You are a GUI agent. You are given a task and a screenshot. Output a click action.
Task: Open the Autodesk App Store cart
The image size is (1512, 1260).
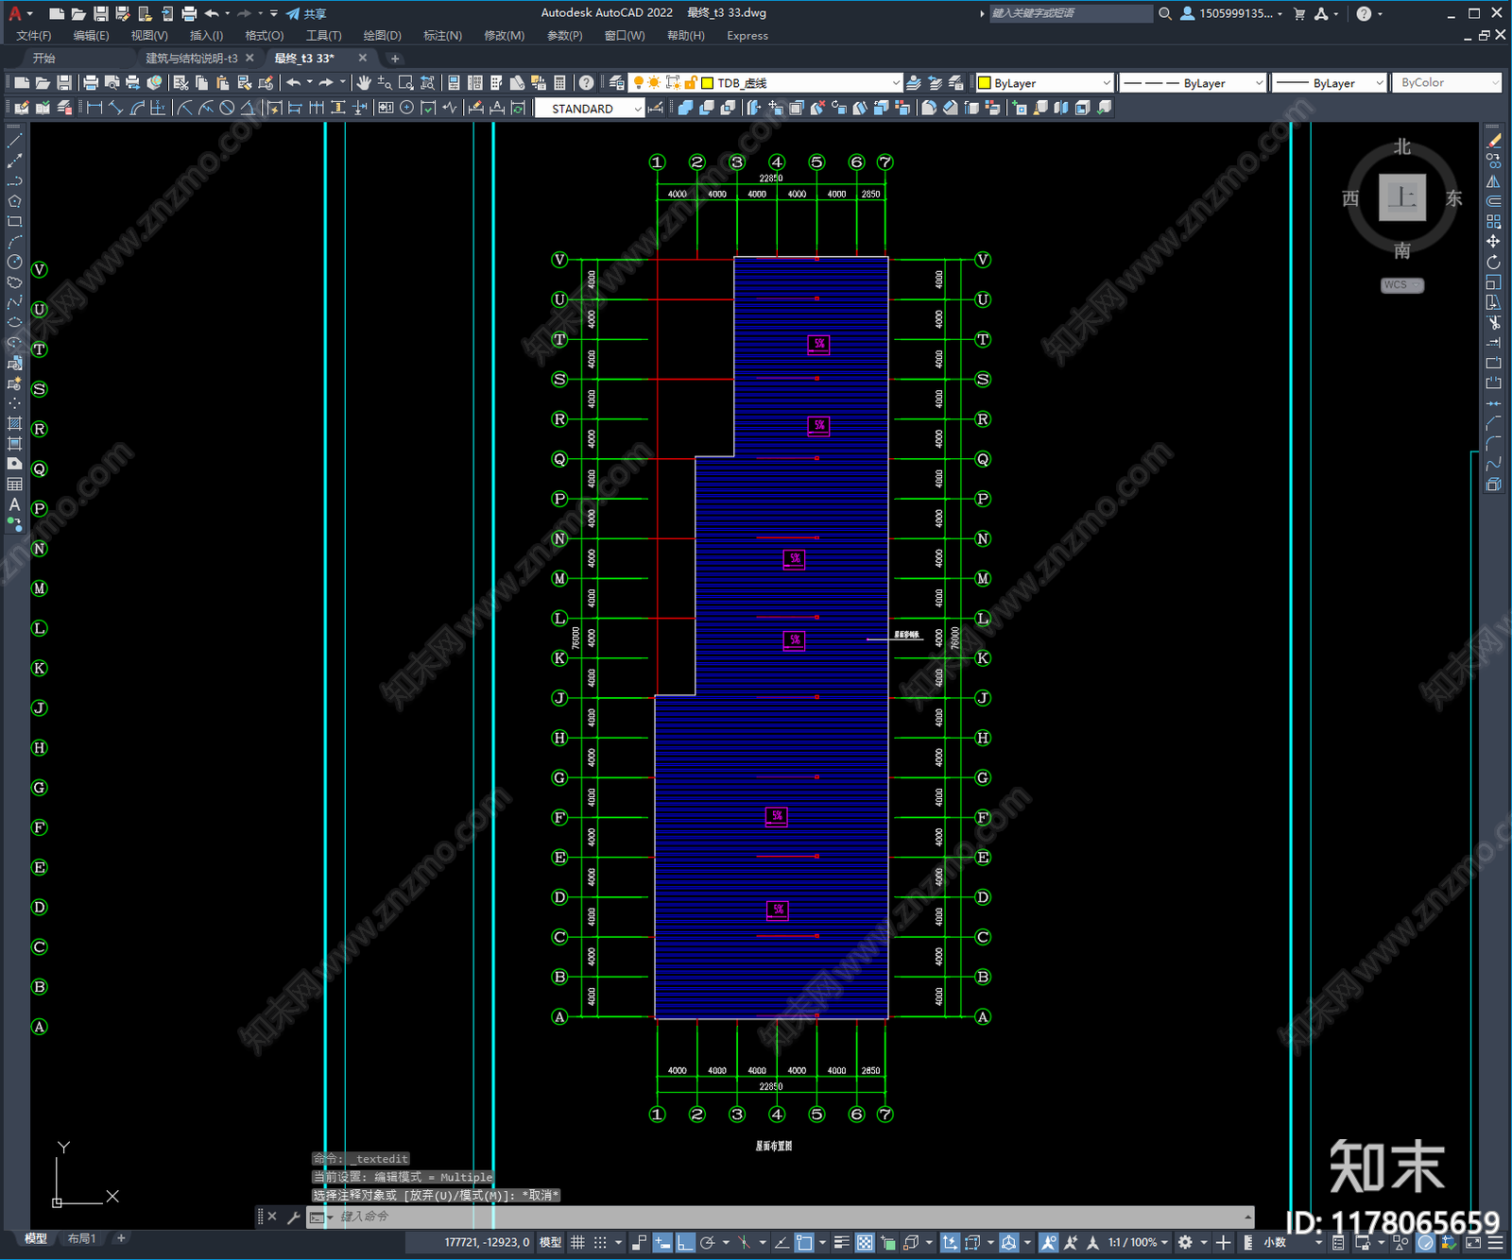pyautogui.click(x=1299, y=13)
